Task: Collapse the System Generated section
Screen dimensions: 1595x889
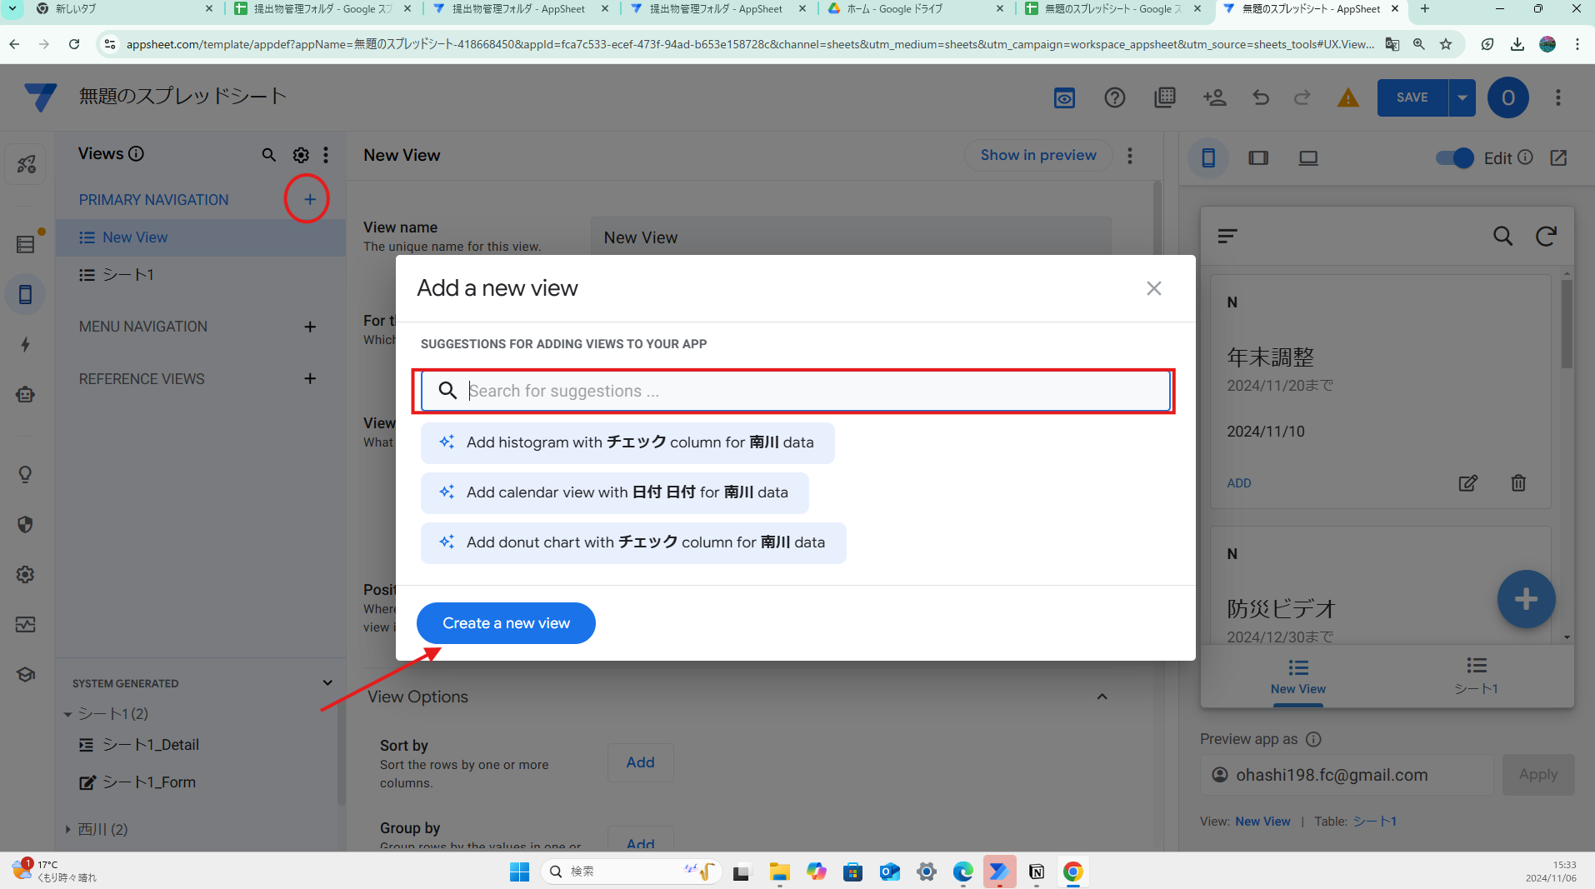Action: coord(327,683)
